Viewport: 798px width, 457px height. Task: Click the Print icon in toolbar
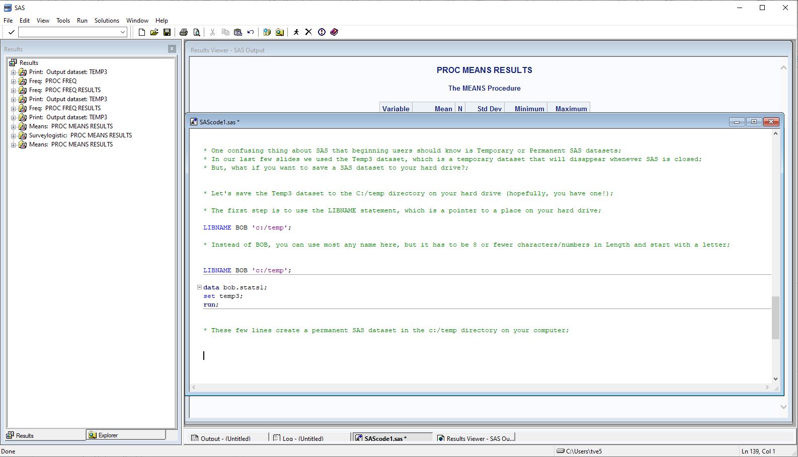(184, 32)
